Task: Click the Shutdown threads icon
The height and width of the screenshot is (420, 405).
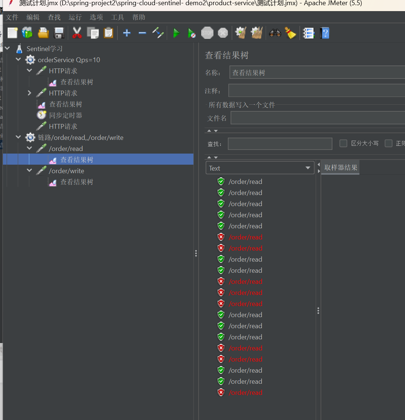Action: (223, 33)
